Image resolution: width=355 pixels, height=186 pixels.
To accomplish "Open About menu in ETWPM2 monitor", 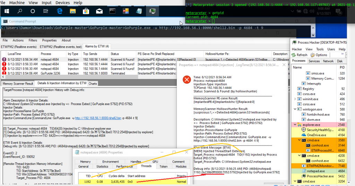I will pos(66,40).
